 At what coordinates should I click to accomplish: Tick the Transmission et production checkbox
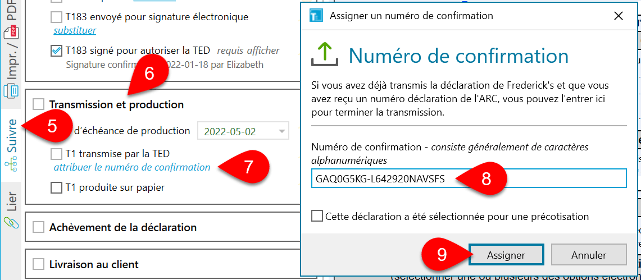pyautogui.click(x=39, y=104)
